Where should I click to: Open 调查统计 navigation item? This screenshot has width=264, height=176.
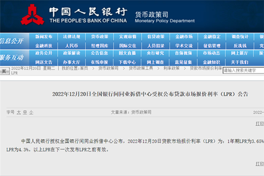(x=240, y=37)
